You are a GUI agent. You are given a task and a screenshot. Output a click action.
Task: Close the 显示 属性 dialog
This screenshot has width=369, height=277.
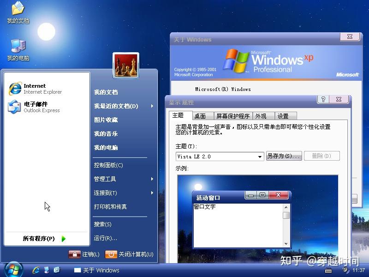tap(339, 99)
